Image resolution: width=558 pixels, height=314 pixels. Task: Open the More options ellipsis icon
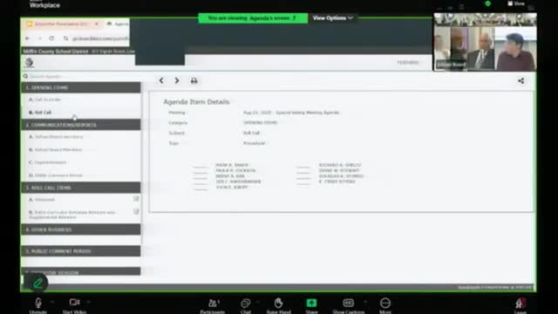click(385, 303)
